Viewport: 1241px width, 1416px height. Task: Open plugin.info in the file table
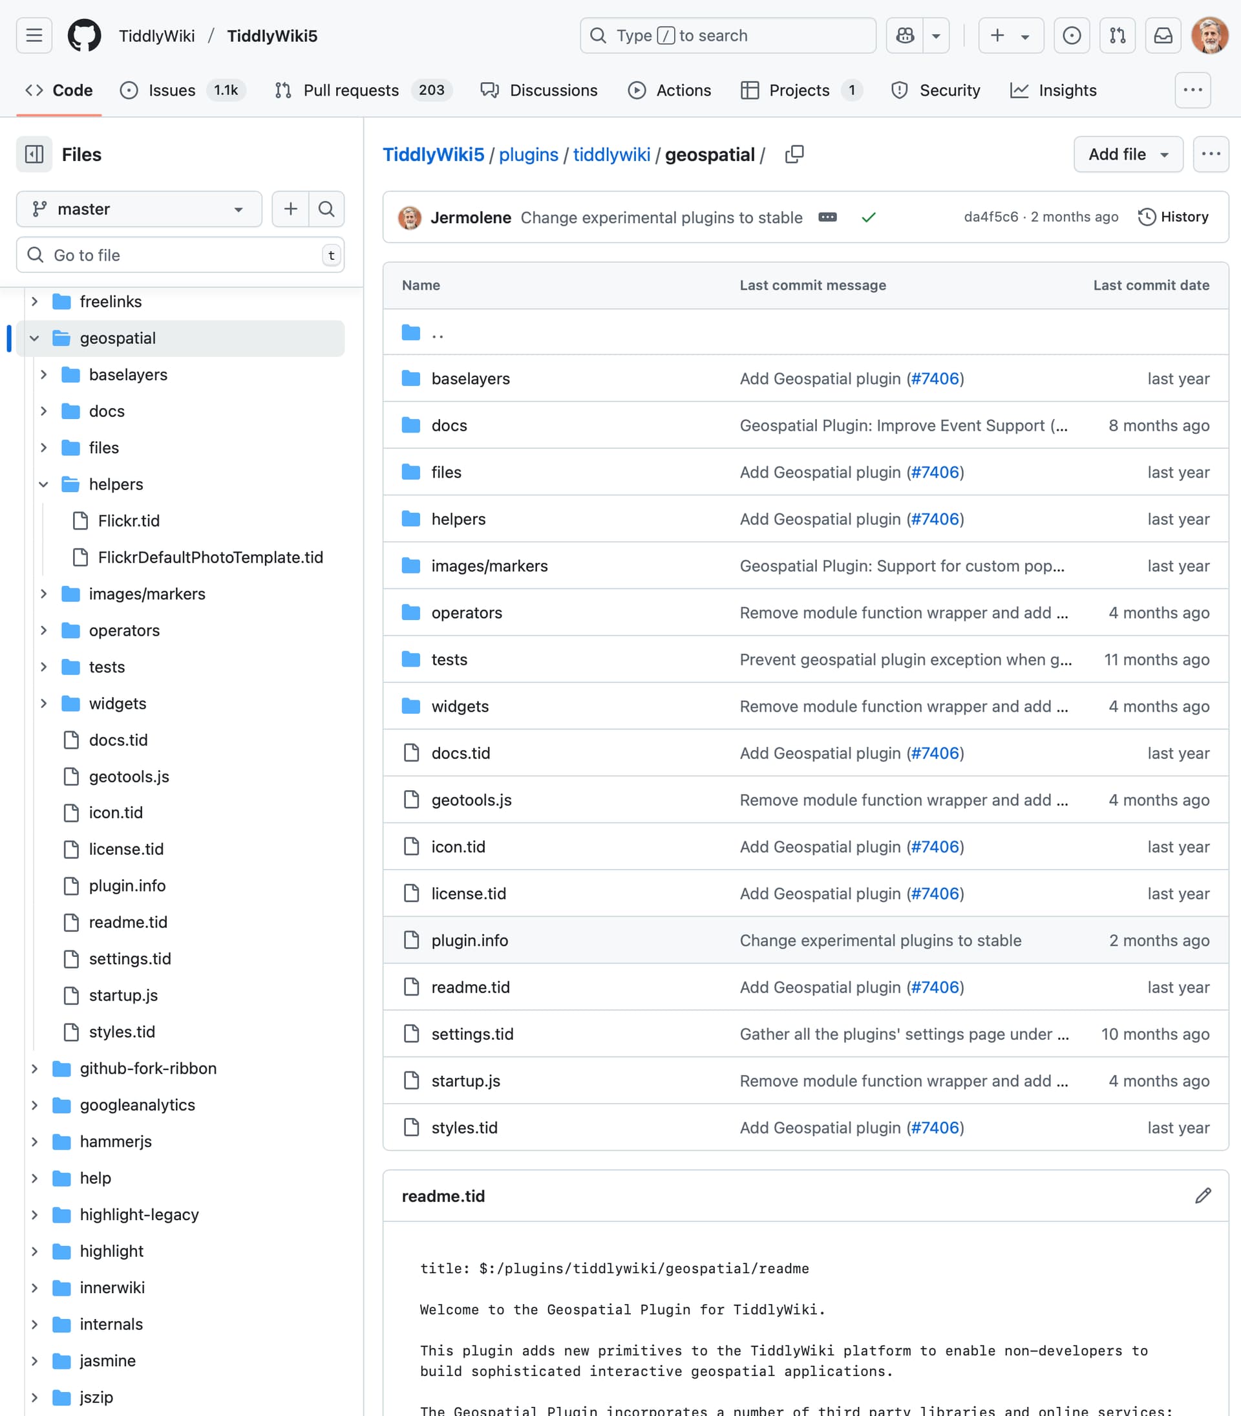pyautogui.click(x=469, y=940)
